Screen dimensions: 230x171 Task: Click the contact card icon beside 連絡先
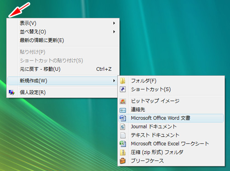point(123,110)
